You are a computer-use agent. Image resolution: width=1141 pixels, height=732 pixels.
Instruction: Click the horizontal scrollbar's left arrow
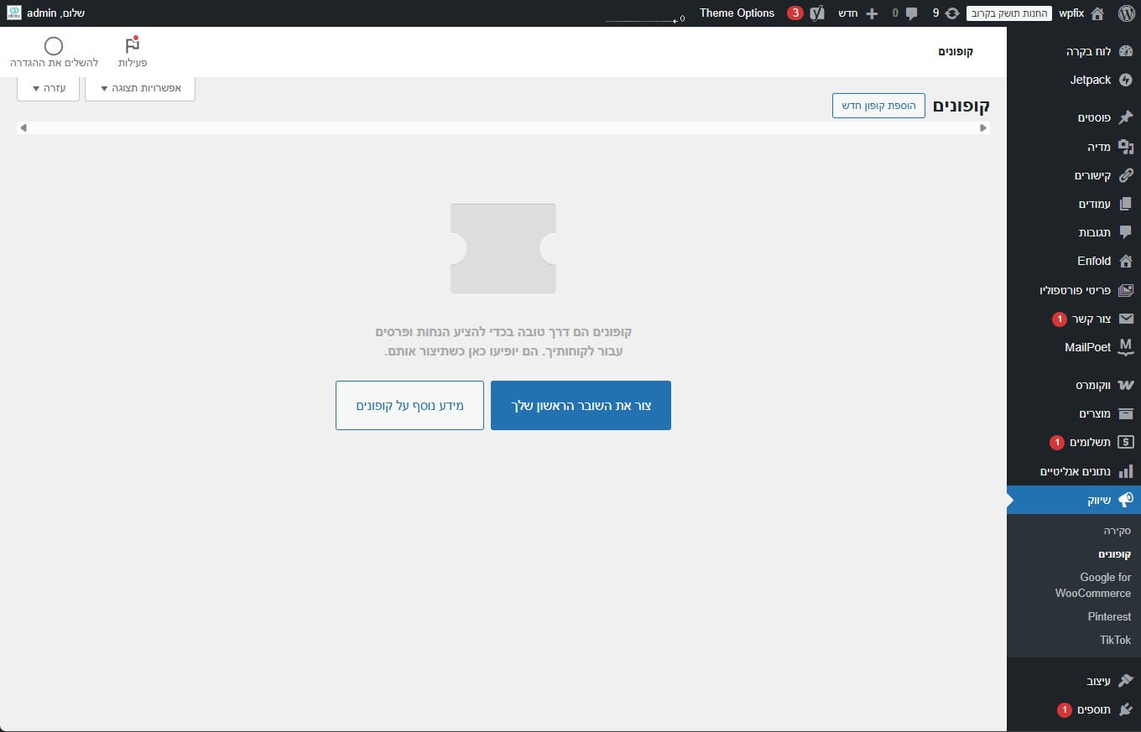pos(23,128)
